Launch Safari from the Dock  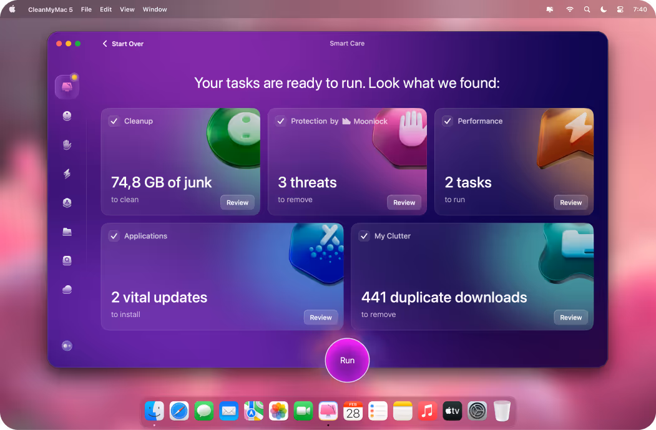pyautogui.click(x=179, y=411)
